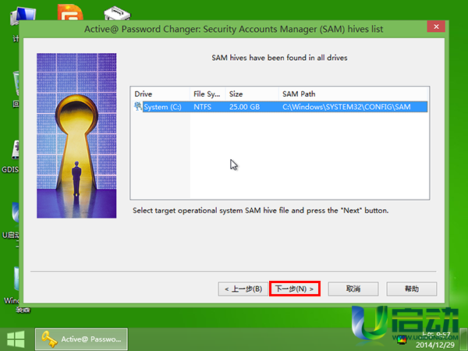The image size is (468, 351).
Task: Sort by Drive column header
Action: pos(161,94)
